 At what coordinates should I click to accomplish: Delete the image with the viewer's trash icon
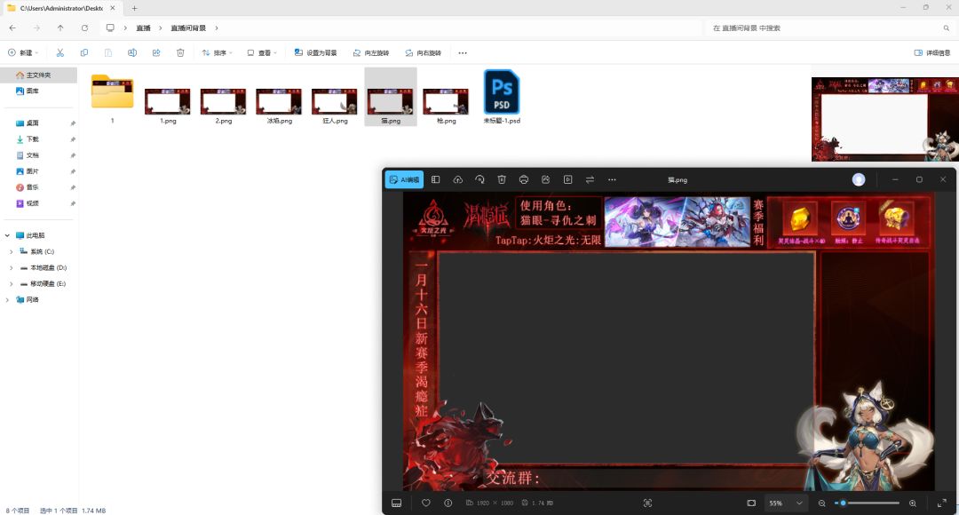(502, 180)
